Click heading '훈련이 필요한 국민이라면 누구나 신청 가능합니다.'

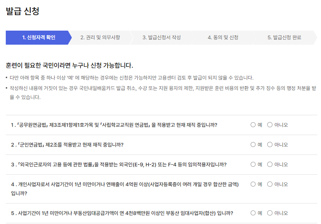(x=69, y=66)
